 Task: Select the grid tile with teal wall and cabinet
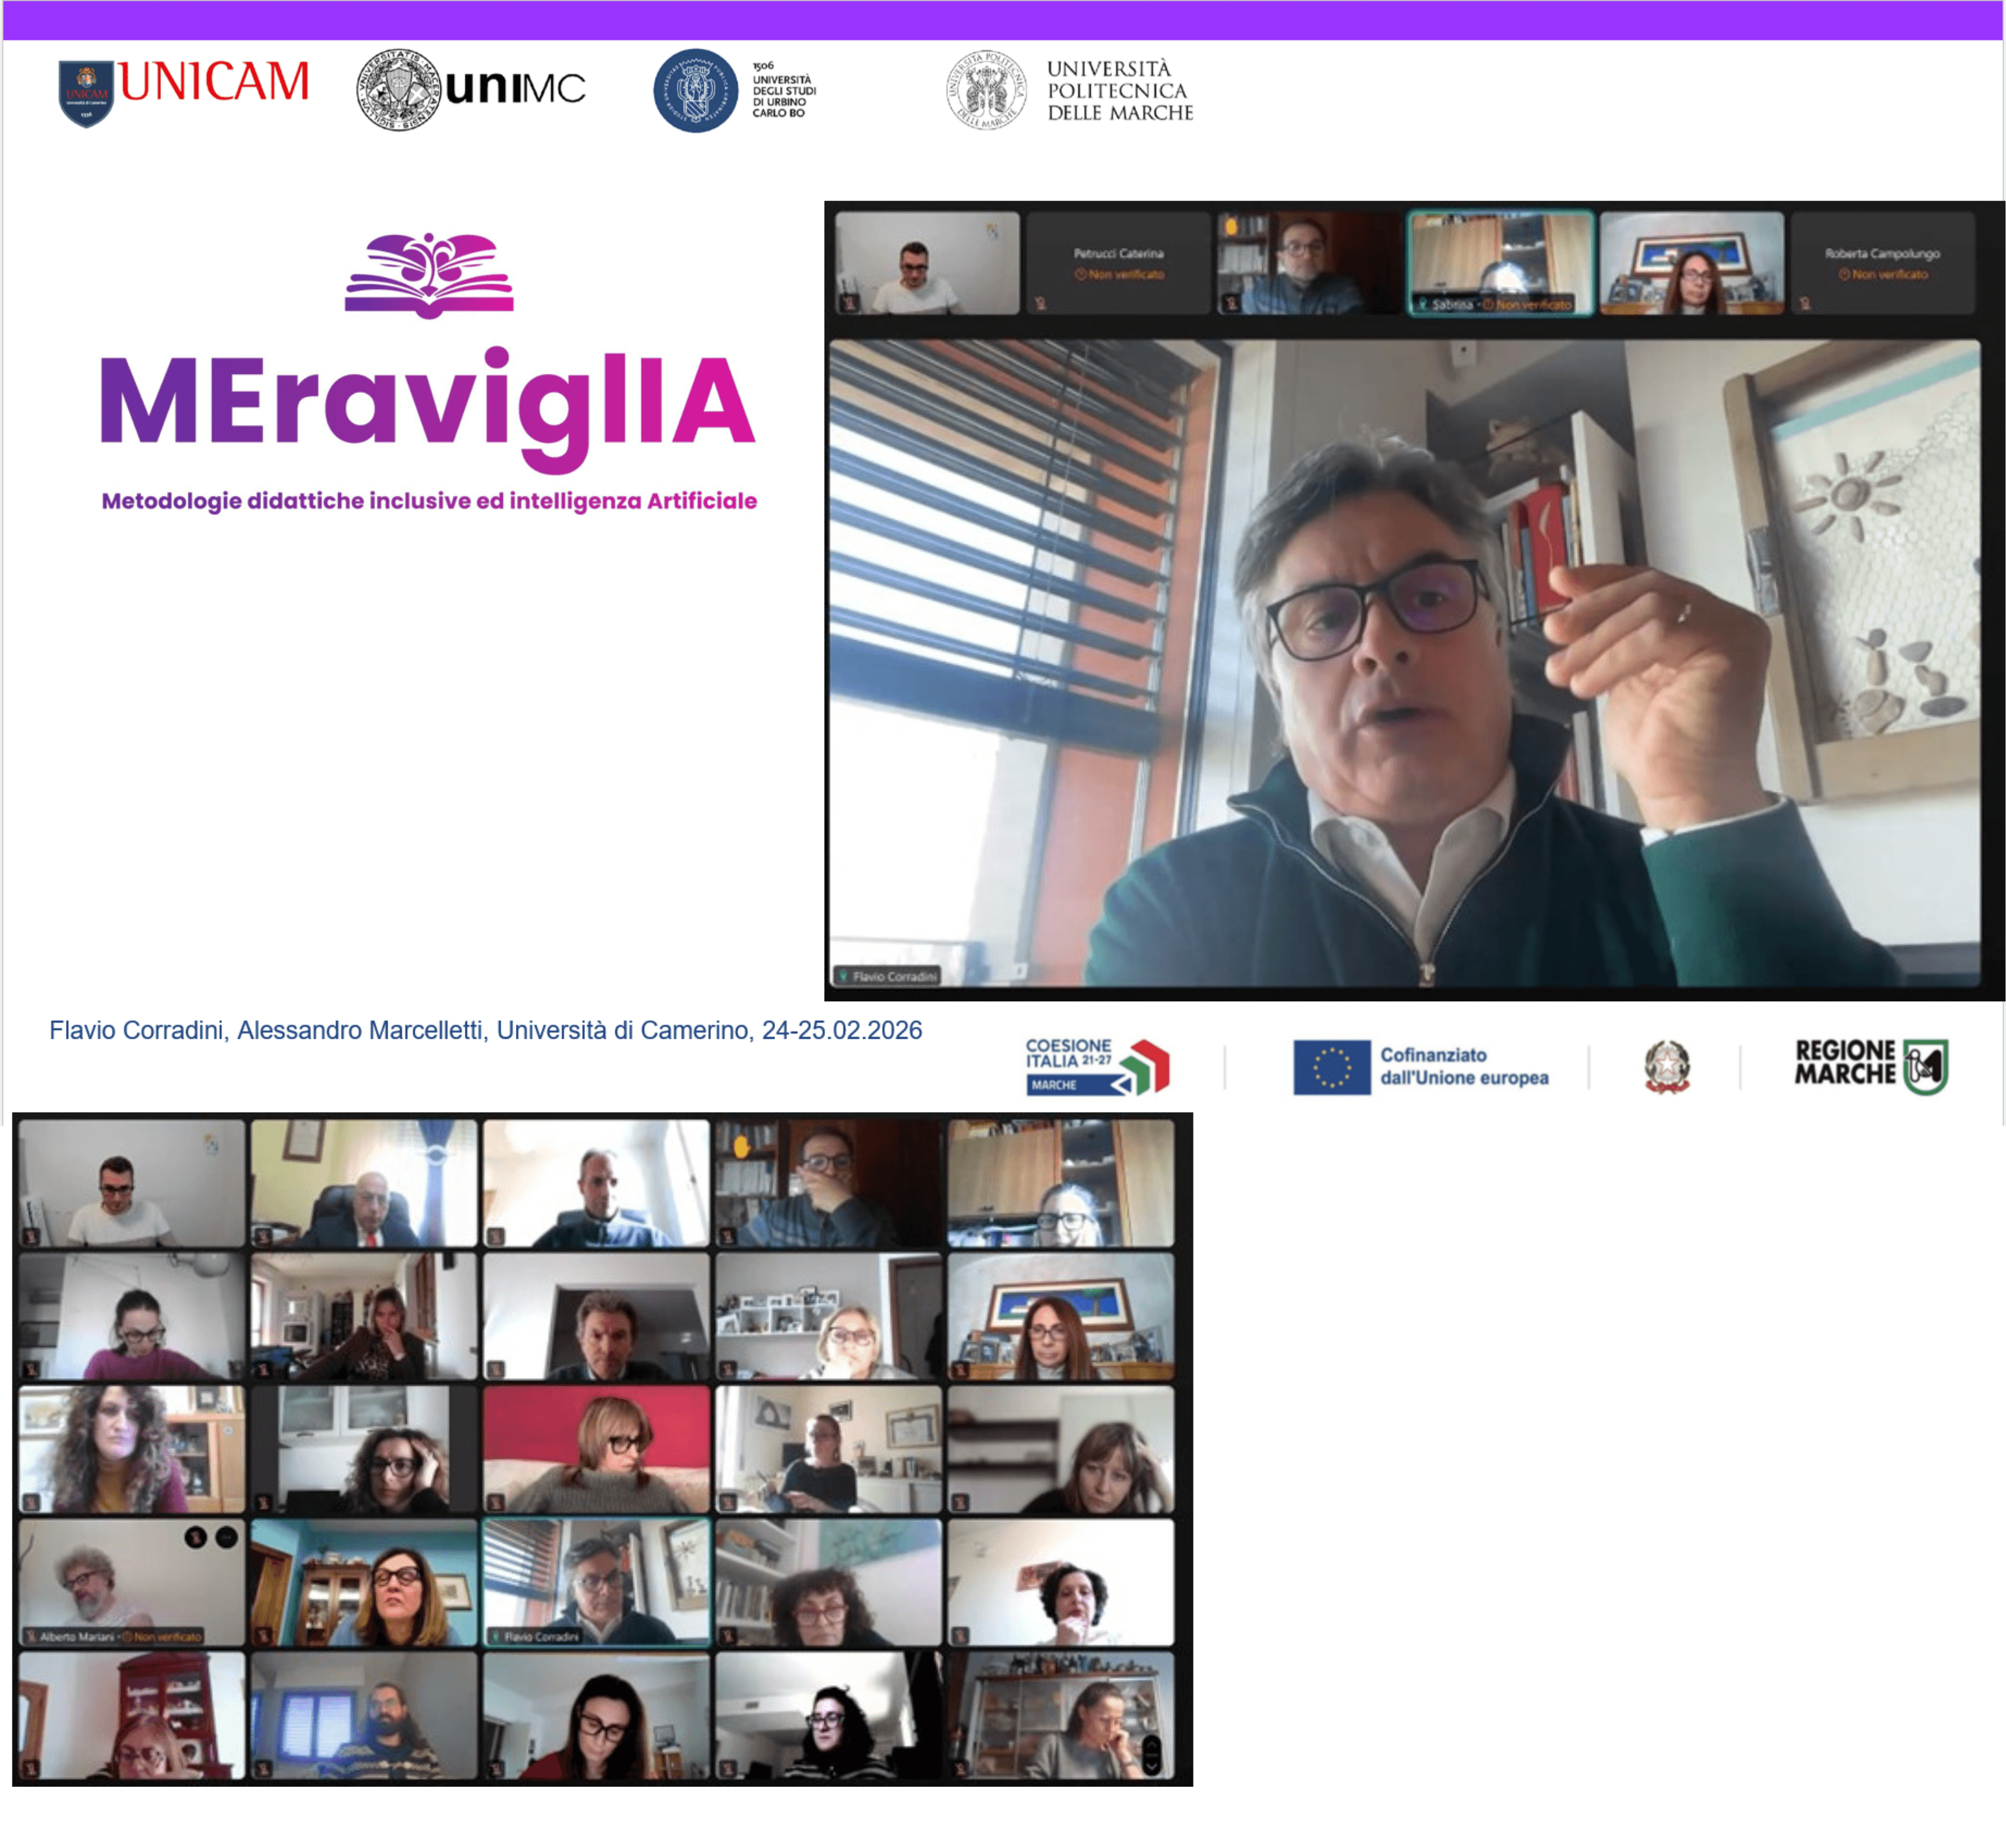364,1583
